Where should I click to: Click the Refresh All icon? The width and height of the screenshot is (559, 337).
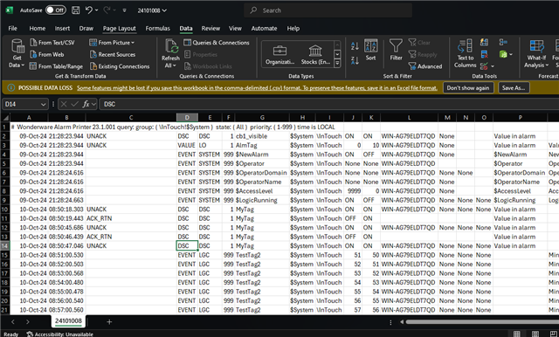click(x=171, y=46)
